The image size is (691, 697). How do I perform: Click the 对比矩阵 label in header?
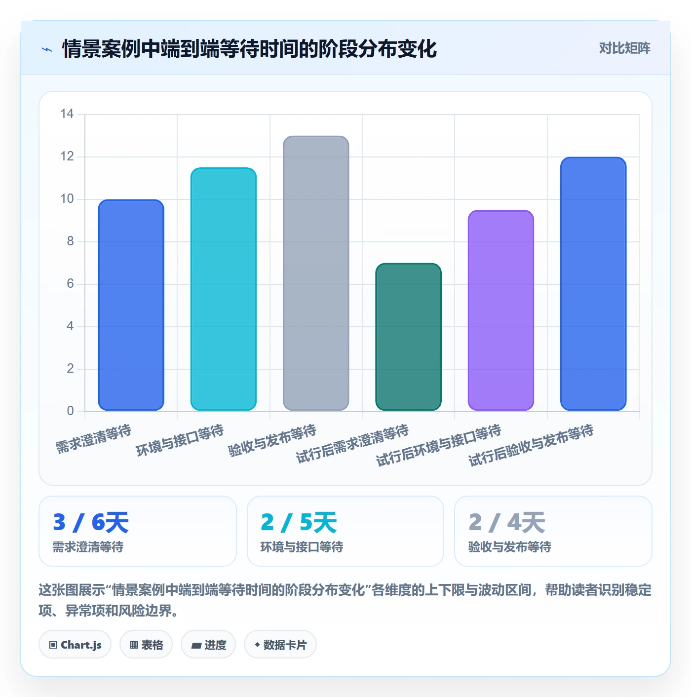(x=624, y=48)
